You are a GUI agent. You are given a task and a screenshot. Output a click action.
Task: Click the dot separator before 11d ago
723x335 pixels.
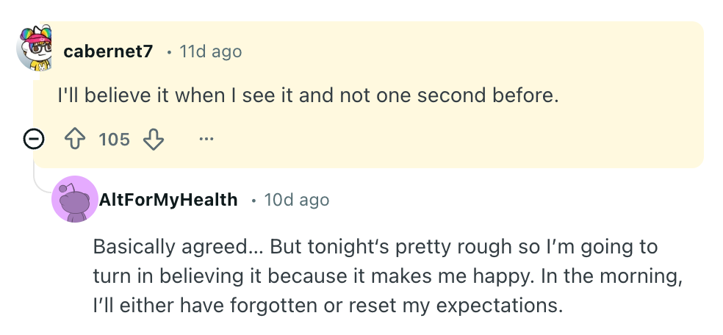[170, 53]
